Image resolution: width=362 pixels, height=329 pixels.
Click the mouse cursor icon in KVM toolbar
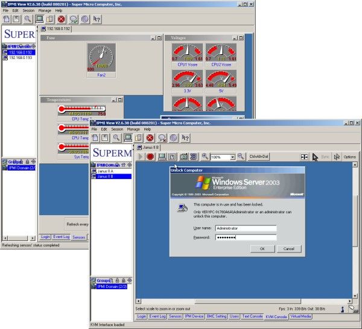[315, 157]
